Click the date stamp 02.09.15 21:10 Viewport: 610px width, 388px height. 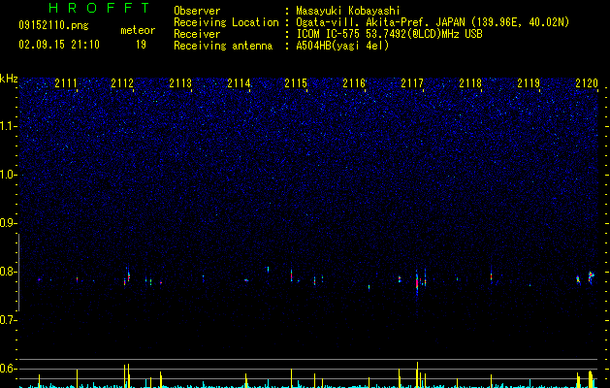(59, 45)
